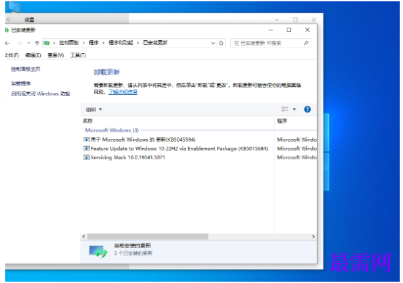The image size is (403, 283).
Task: Go up one level with the up arrow
Action: click(x=37, y=43)
